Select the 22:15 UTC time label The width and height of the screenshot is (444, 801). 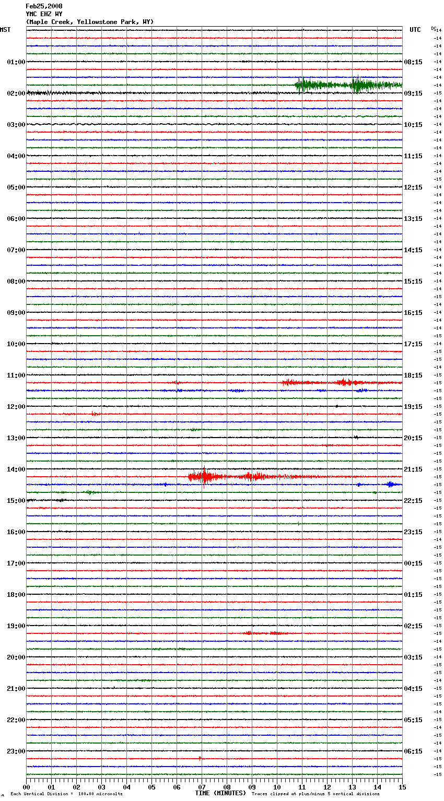[x=413, y=501]
